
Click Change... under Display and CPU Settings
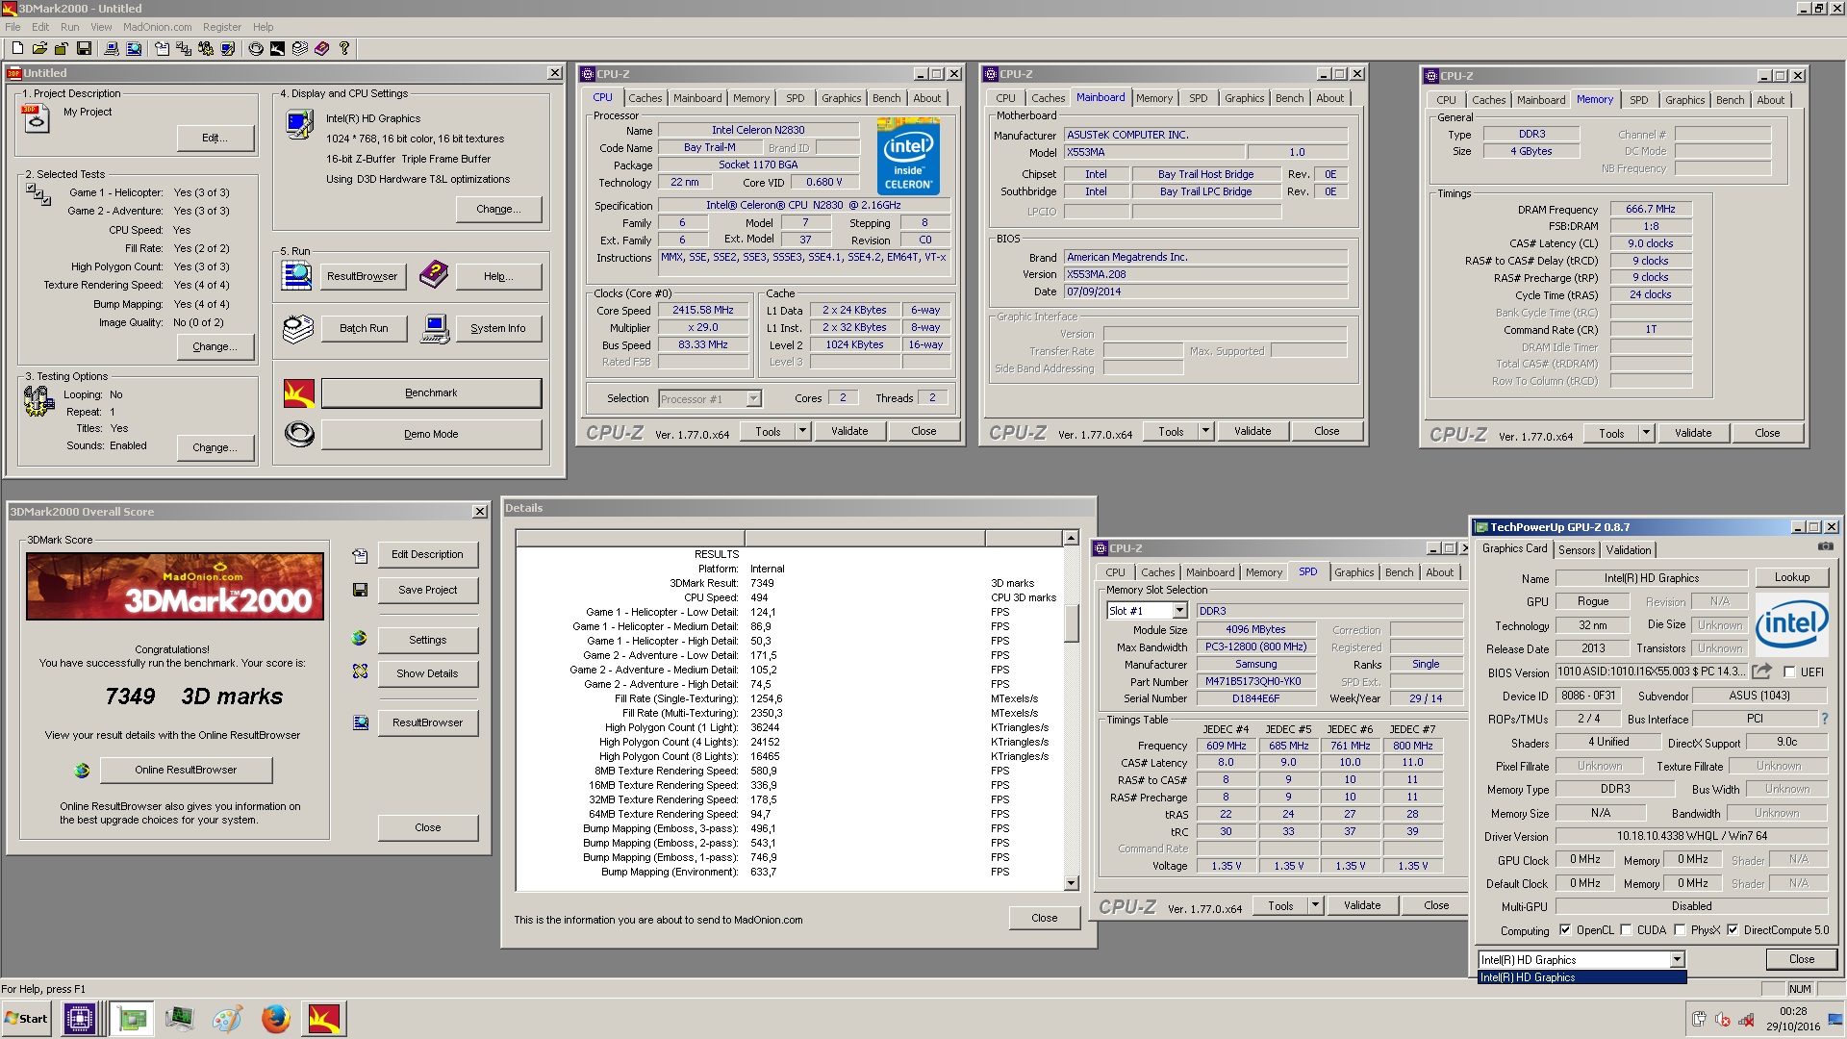click(498, 209)
